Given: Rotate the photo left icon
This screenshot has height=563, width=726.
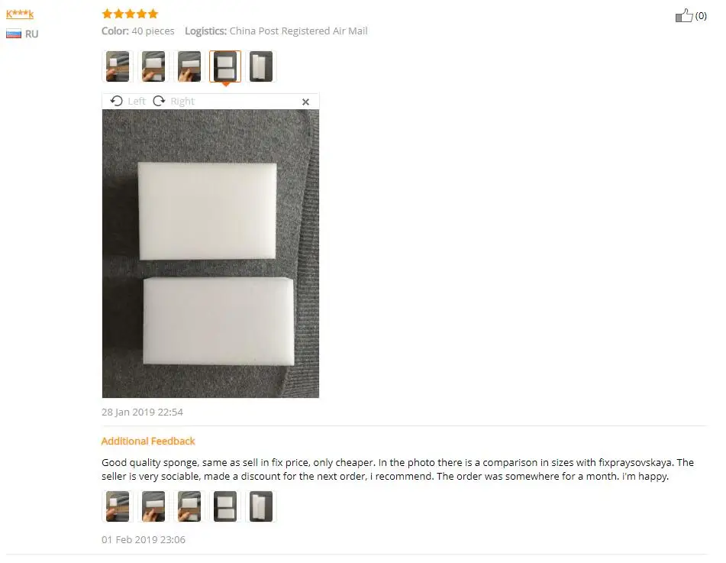Looking at the screenshot, I should [x=117, y=101].
